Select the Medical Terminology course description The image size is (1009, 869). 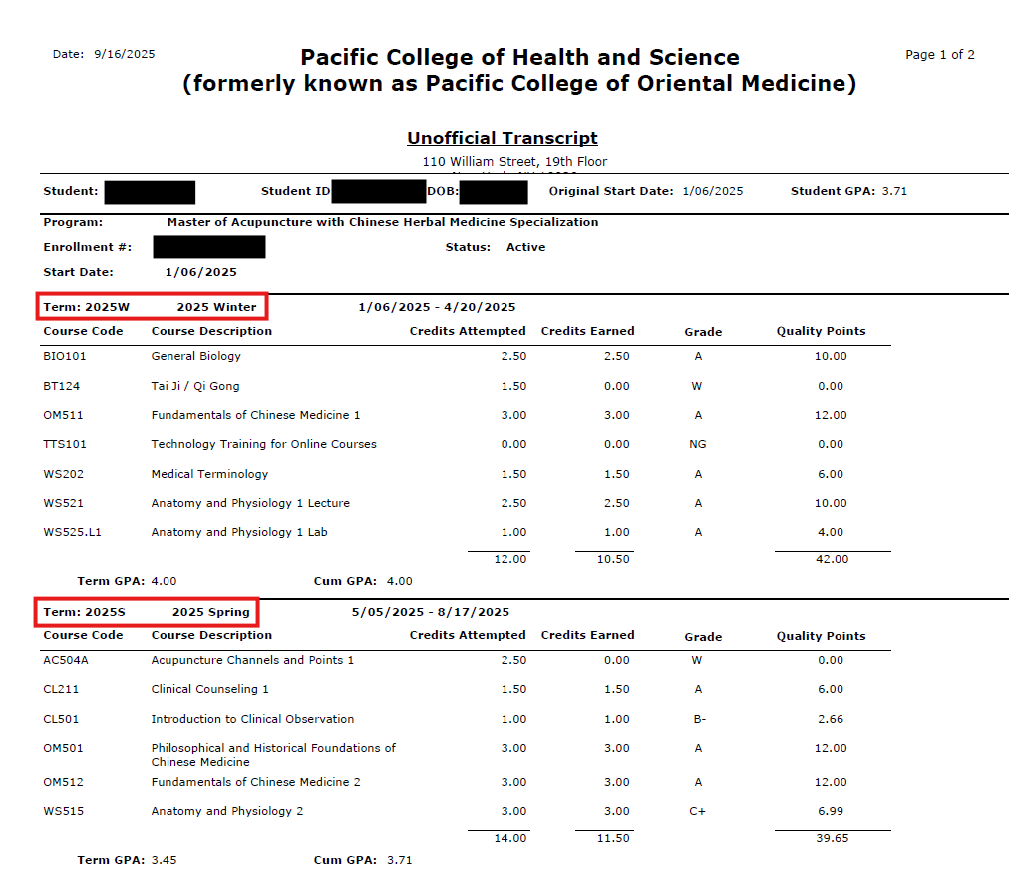pyautogui.click(x=209, y=474)
